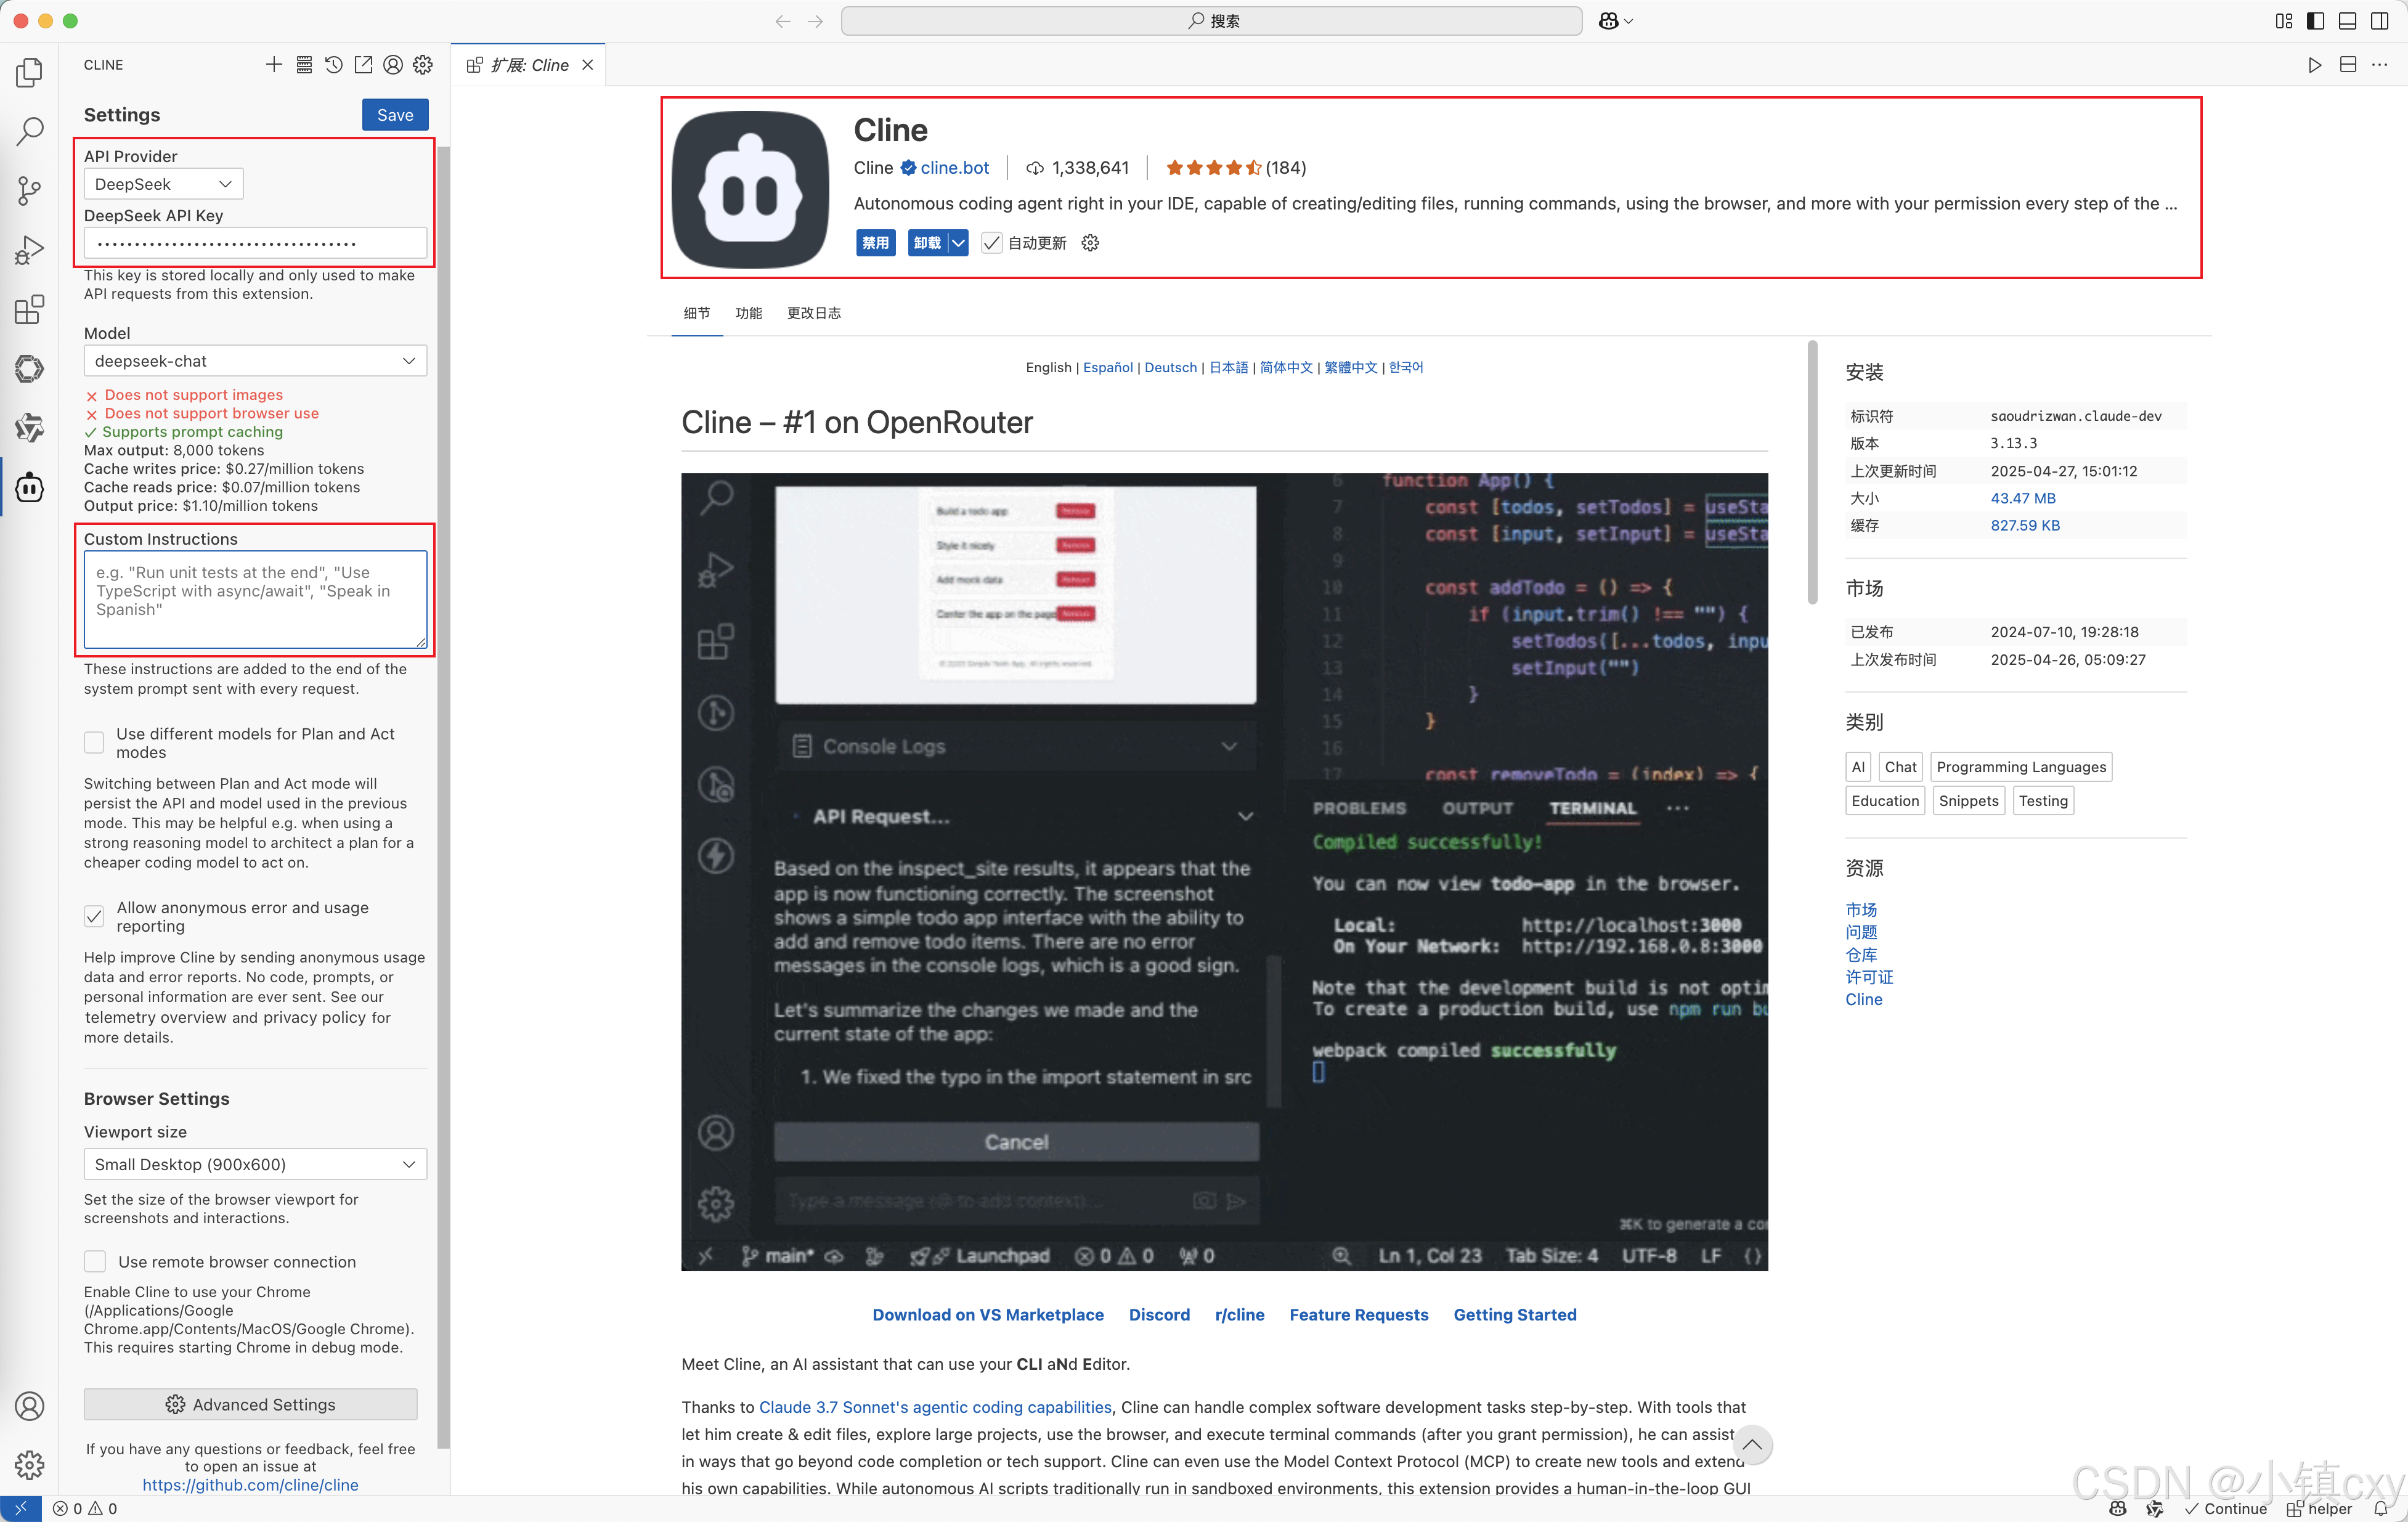Open Cline settings gear in panel header
The image size is (2408, 1522).
422,64
